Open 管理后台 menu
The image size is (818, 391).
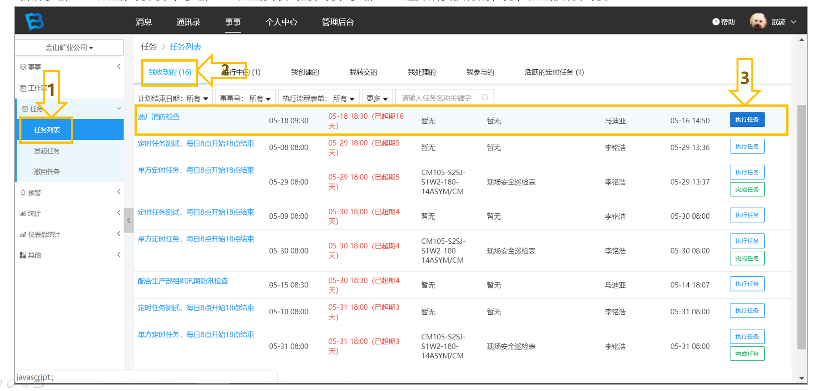[x=338, y=22]
